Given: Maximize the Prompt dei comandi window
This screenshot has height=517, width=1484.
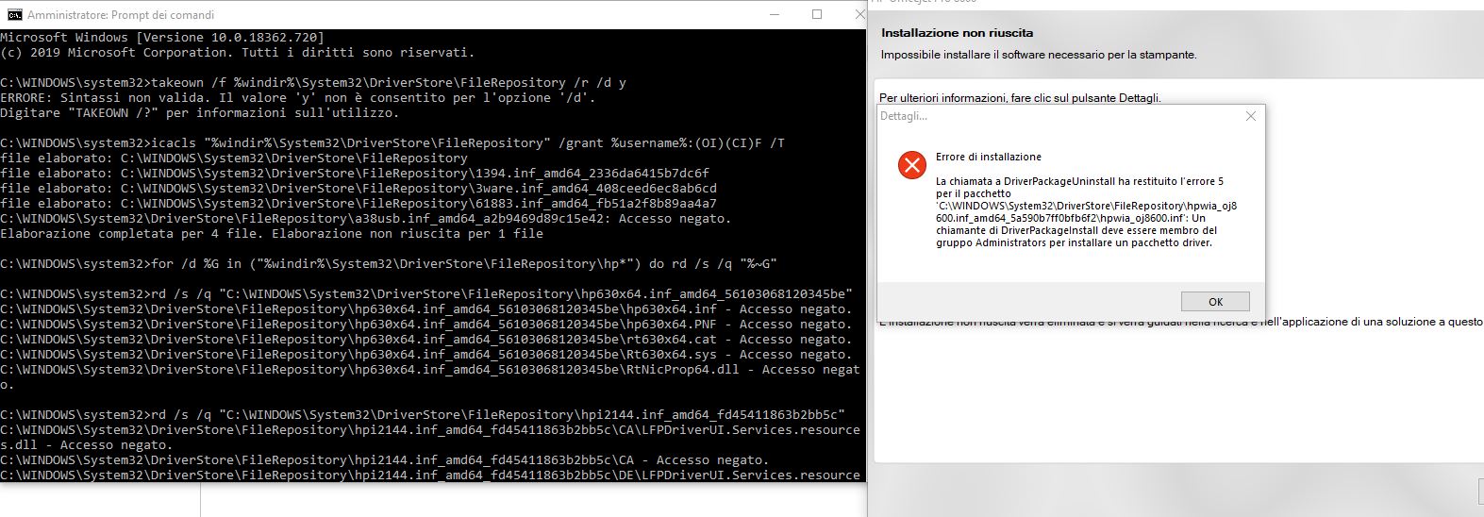Looking at the screenshot, I should (x=817, y=14).
